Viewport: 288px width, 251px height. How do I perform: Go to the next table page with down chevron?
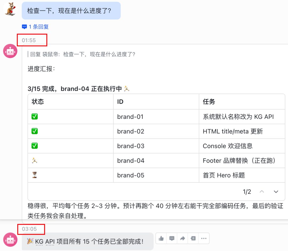click(276, 192)
